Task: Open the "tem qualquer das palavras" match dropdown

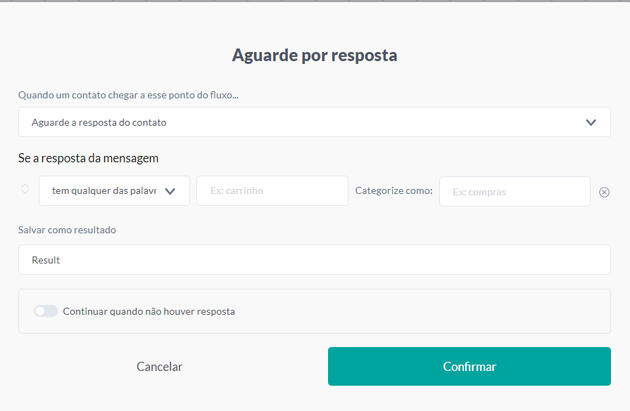Action: (114, 189)
